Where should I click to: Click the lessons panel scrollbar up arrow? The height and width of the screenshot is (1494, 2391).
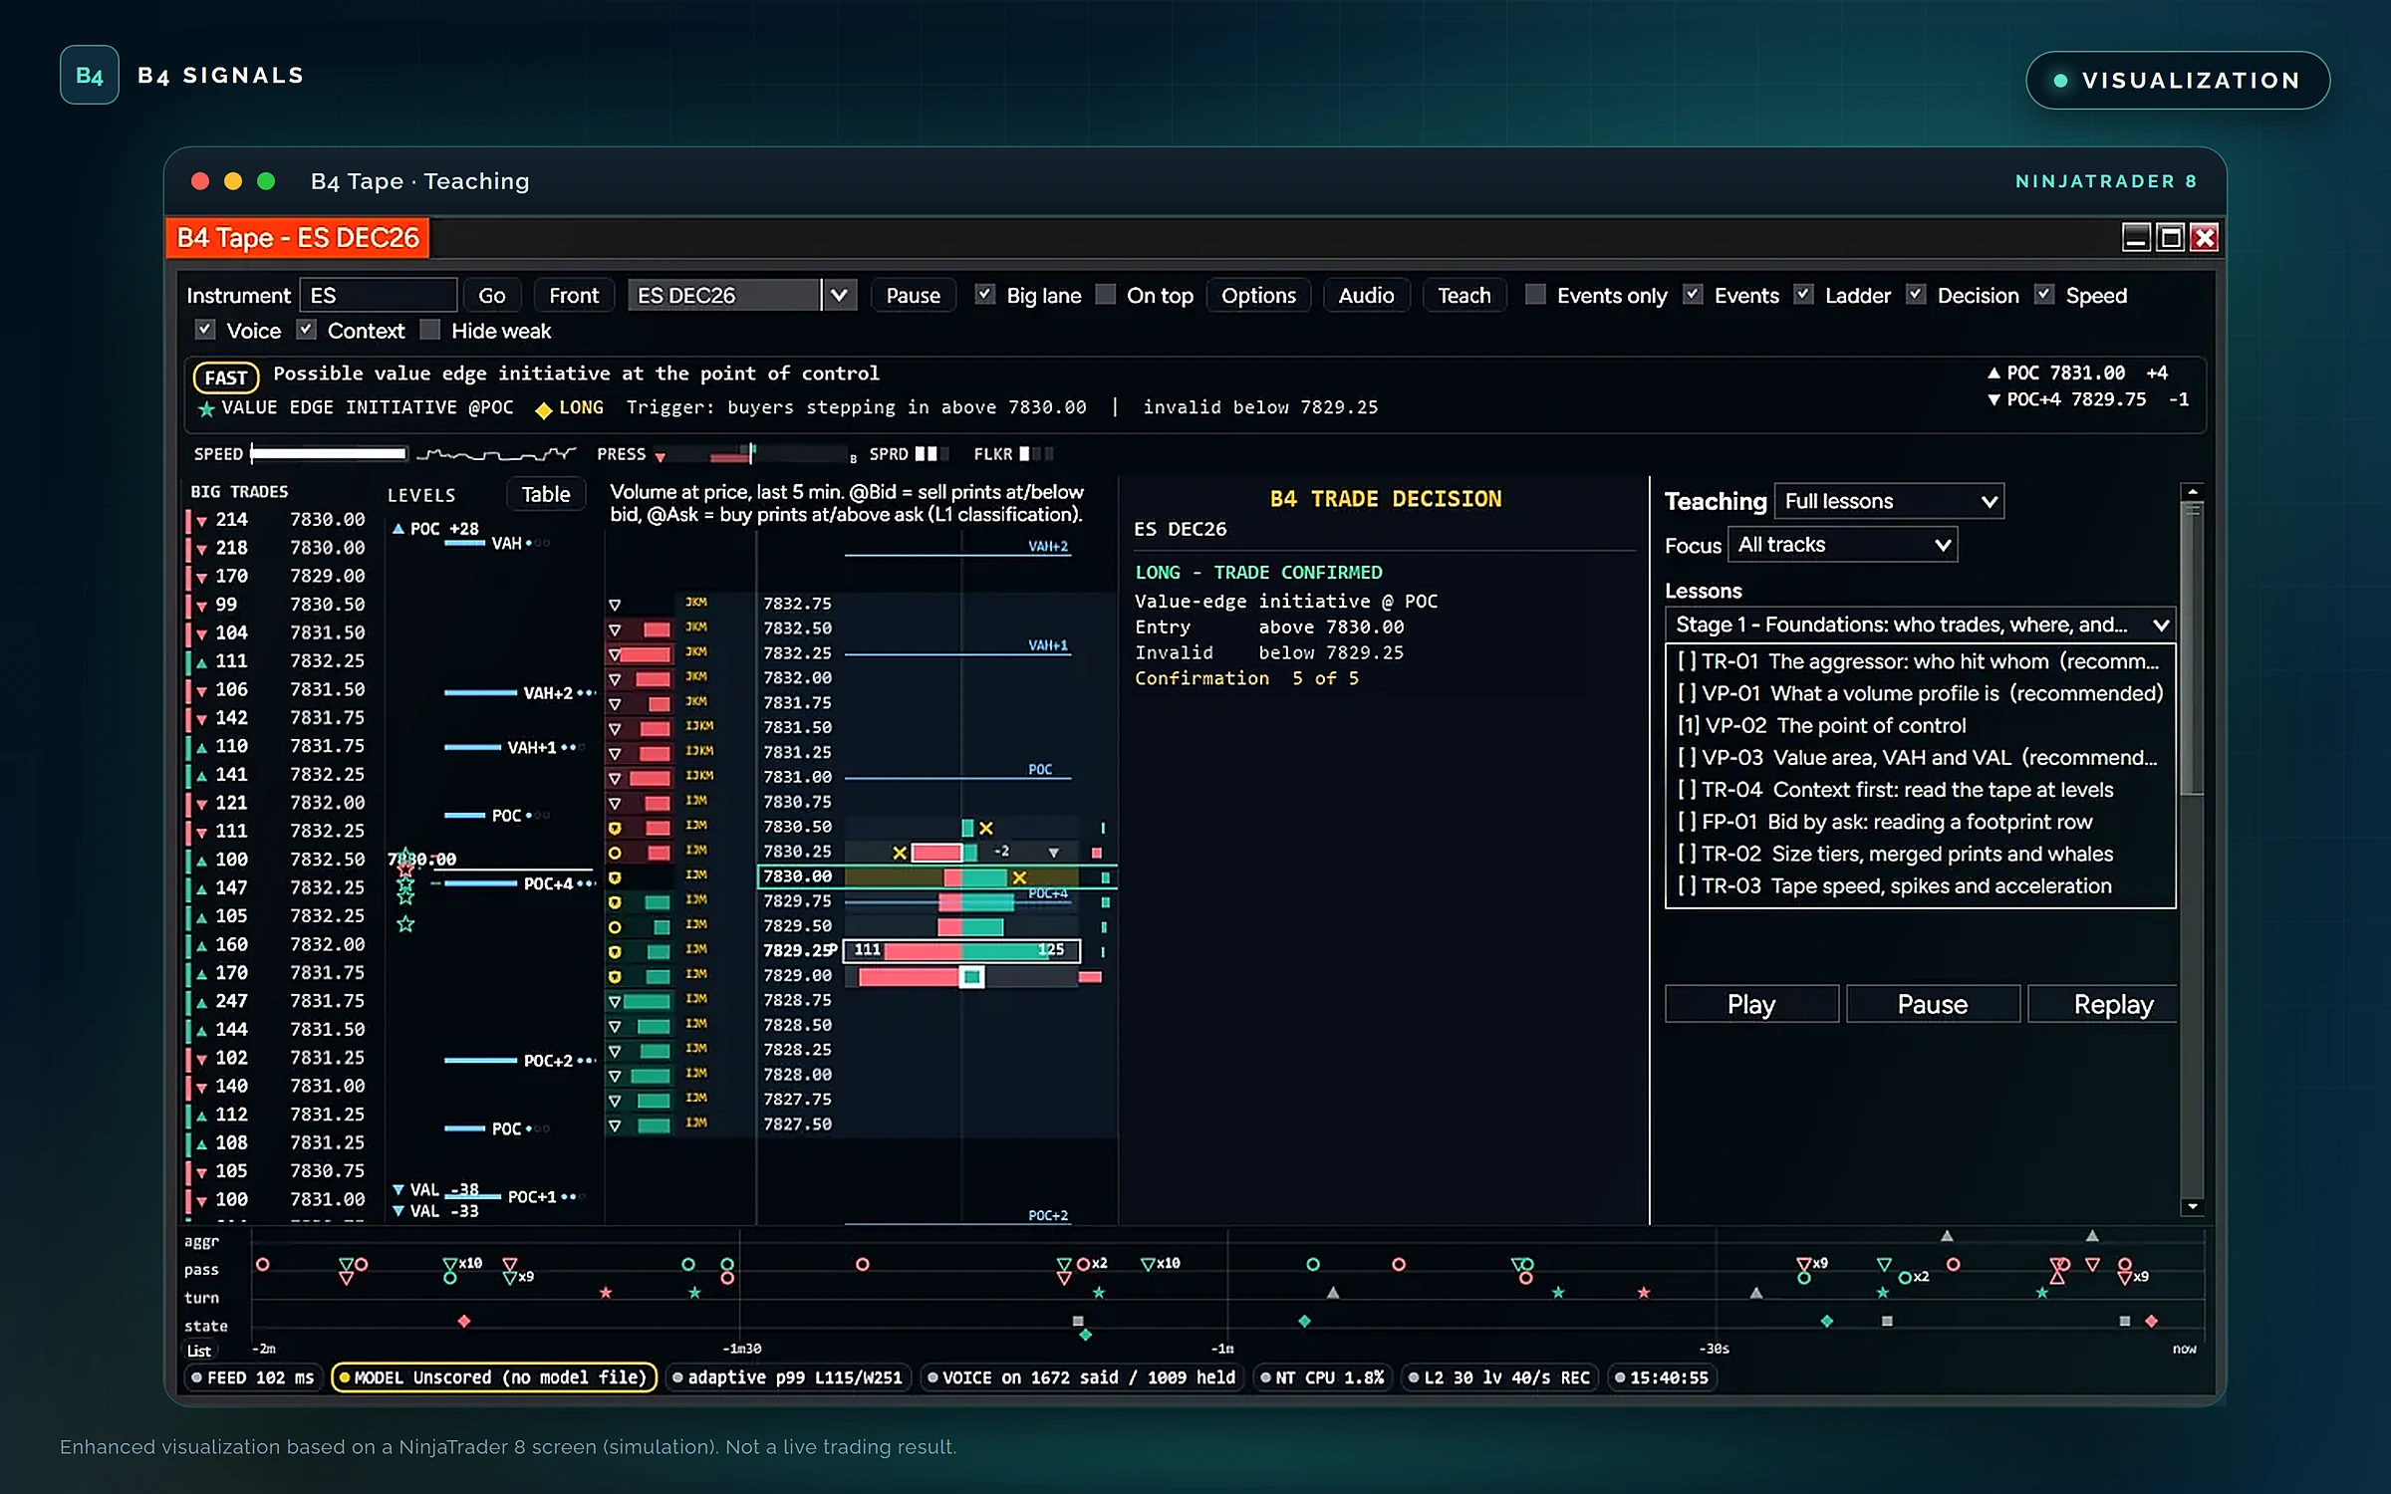(x=2192, y=492)
